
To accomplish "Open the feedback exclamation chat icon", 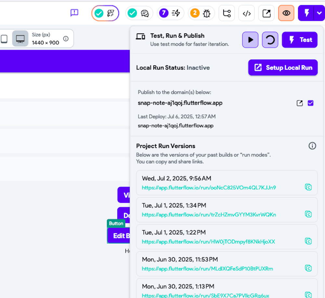I will point(74,13).
